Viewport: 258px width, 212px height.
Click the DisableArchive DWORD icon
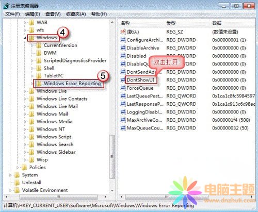123,47
